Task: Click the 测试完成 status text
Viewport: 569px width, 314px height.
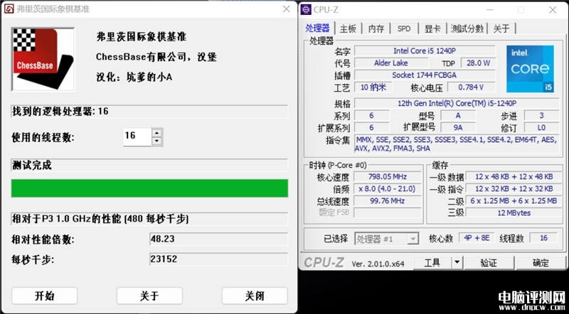Action: pos(32,166)
